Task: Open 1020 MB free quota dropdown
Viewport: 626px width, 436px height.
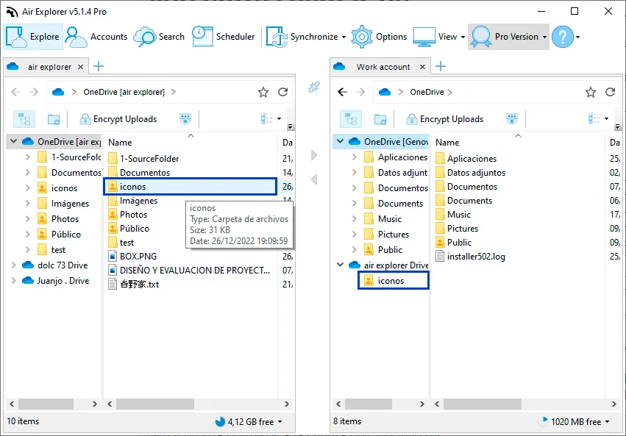Action: (x=574, y=421)
